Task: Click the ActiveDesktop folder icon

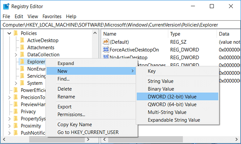Action: [x=22, y=40]
